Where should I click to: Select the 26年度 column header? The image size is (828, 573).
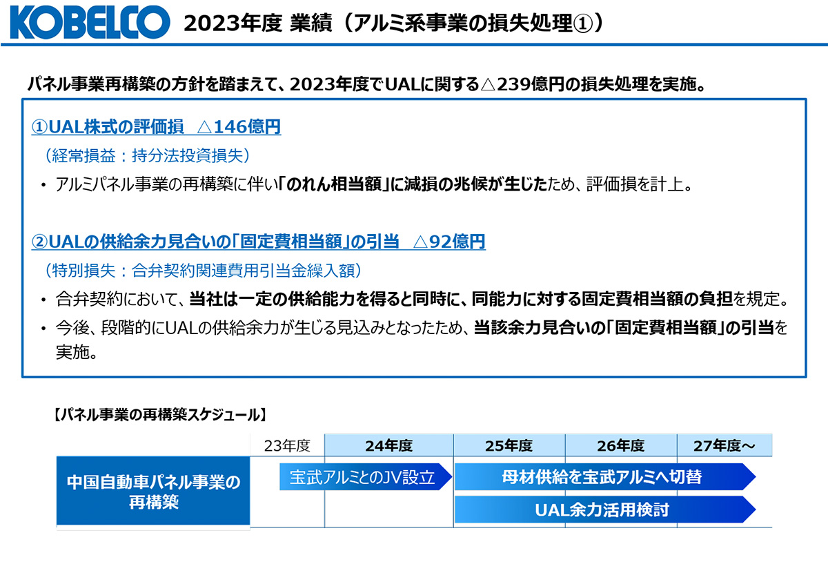[620, 446]
